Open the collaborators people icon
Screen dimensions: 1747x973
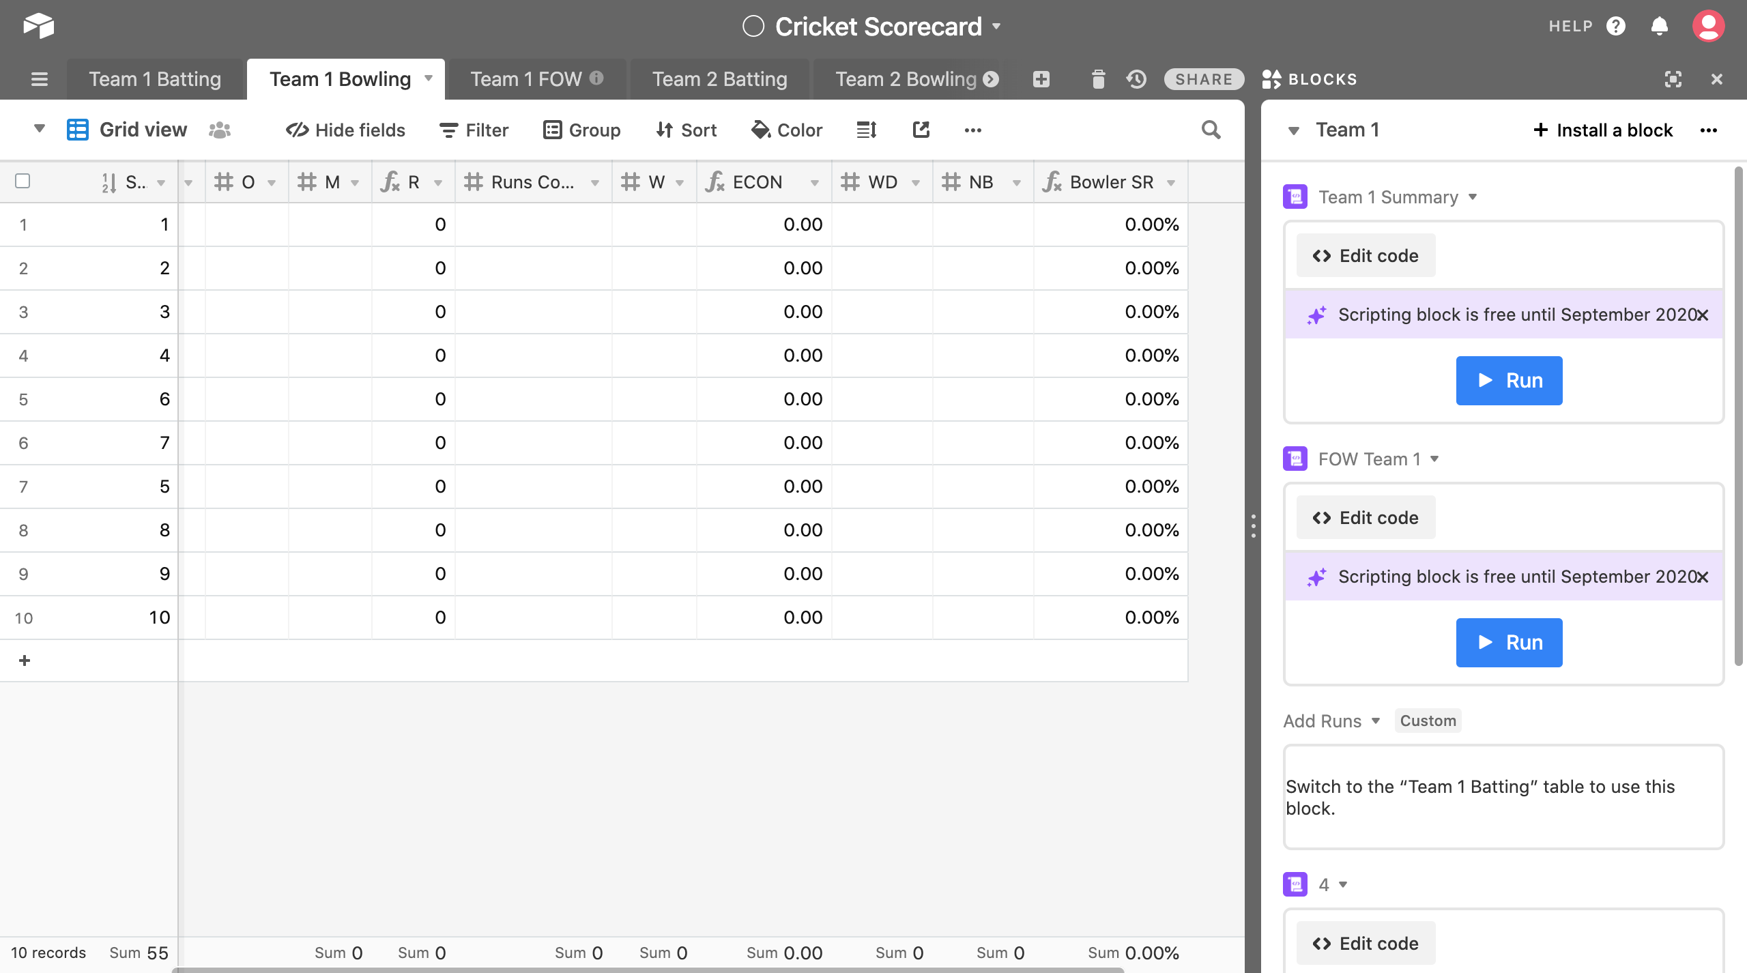[219, 130]
